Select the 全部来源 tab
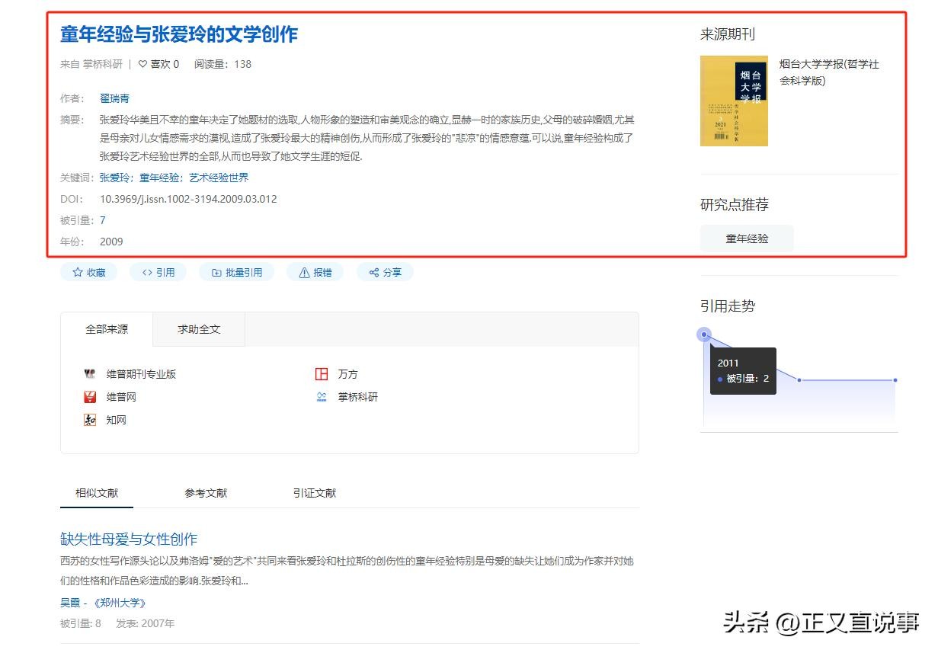 (x=107, y=329)
